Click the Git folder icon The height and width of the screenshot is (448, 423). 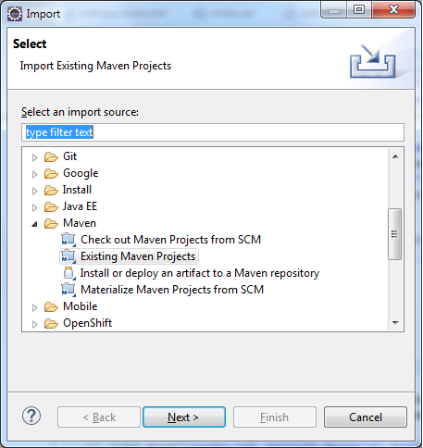(51, 156)
